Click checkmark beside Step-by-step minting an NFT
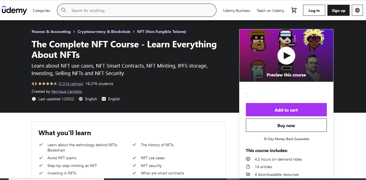The image size is (366, 180). [x=41, y=166]
